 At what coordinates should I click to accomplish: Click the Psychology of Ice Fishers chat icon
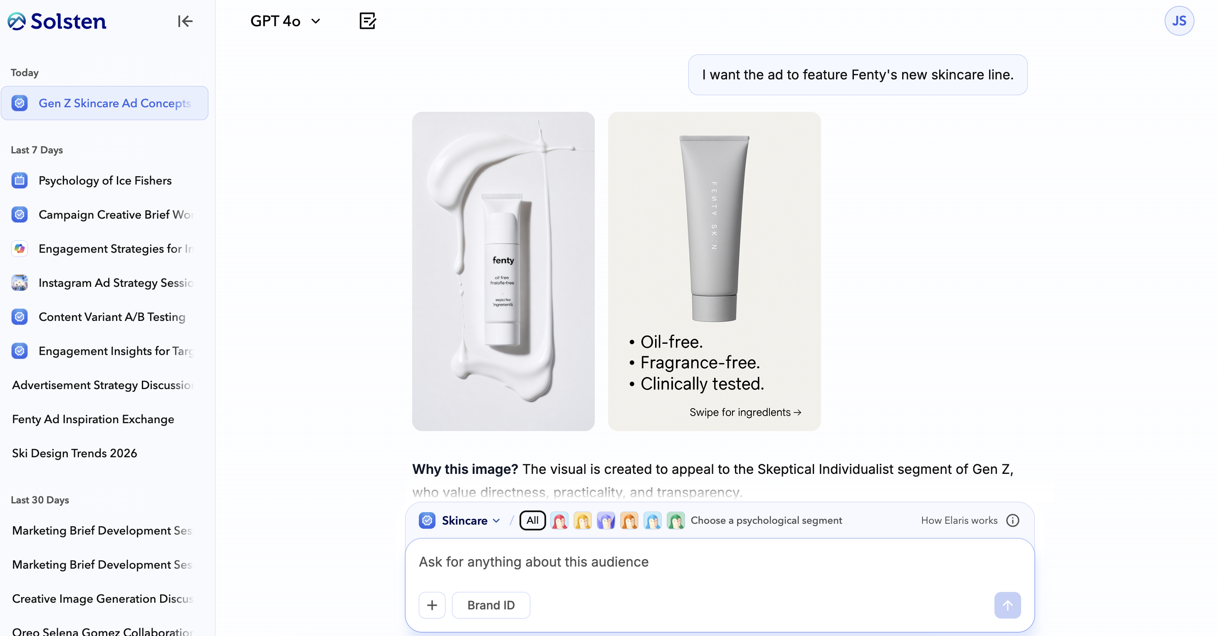click(x=20, y=180)
